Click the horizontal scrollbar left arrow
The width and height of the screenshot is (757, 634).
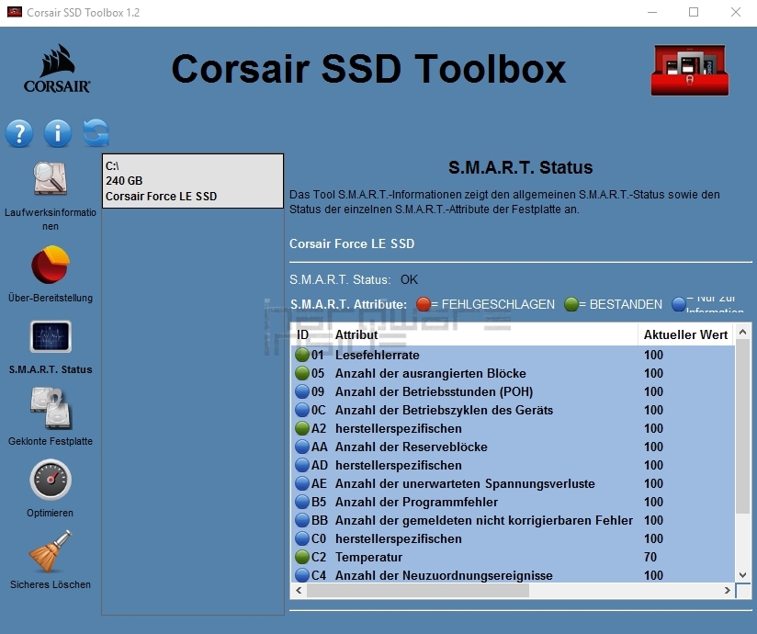click(x=299, y=590)
